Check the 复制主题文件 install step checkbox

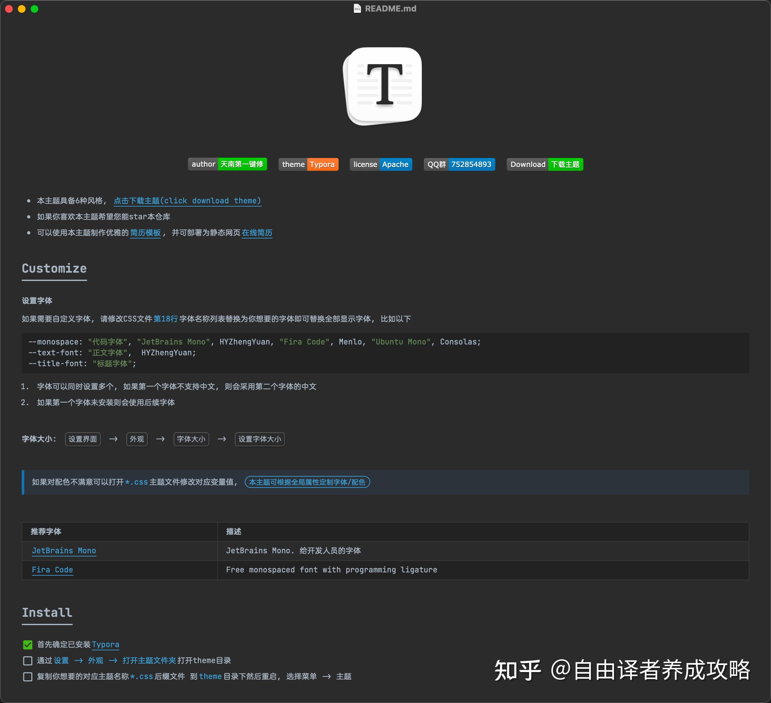pyautogui.click(x=27, y=677)
